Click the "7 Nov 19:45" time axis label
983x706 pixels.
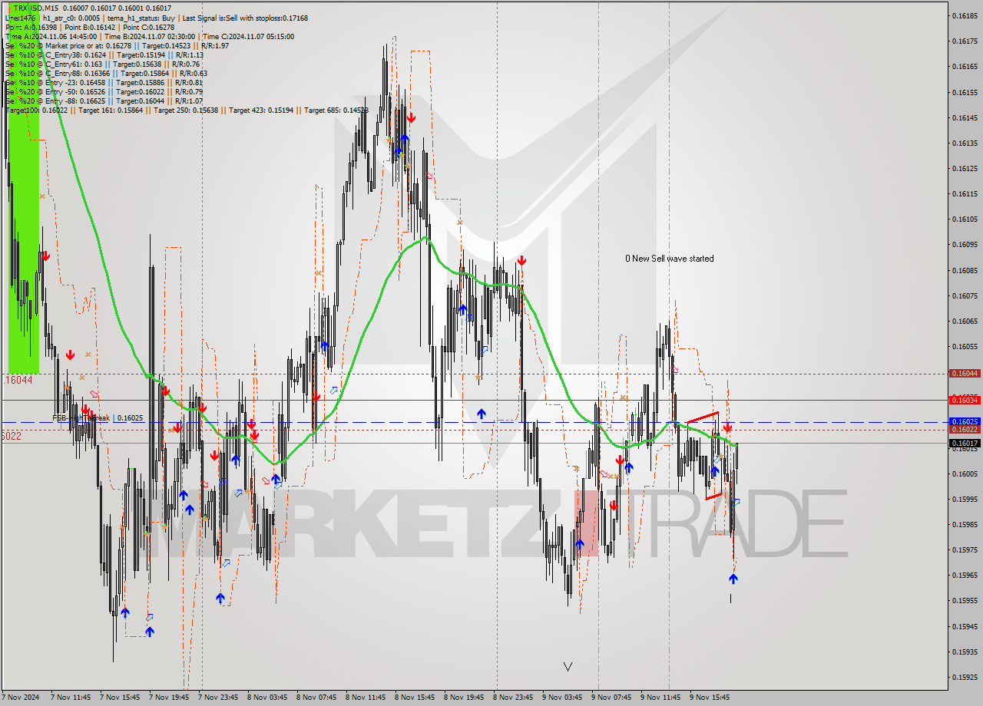pos(169,698)
